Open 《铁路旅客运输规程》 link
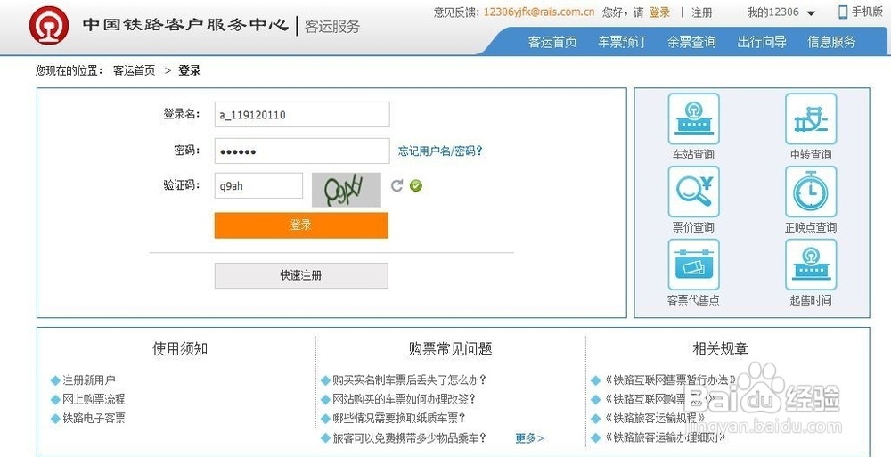The width and height of the screenshot is (891, 457). pyautogui.click(x=655, y=419)
